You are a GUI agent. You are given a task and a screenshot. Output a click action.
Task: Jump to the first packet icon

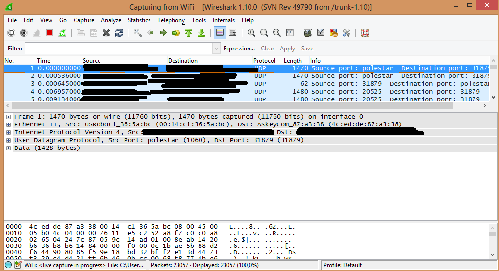pos(188,33)
